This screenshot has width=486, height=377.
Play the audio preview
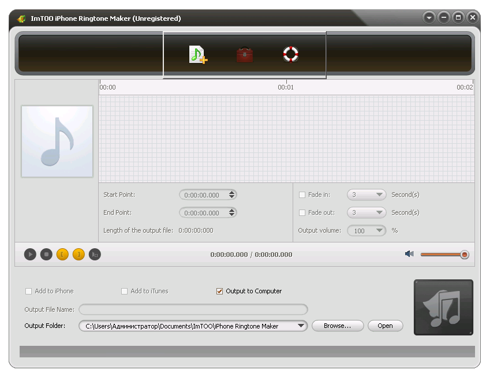tap(30, 255)
